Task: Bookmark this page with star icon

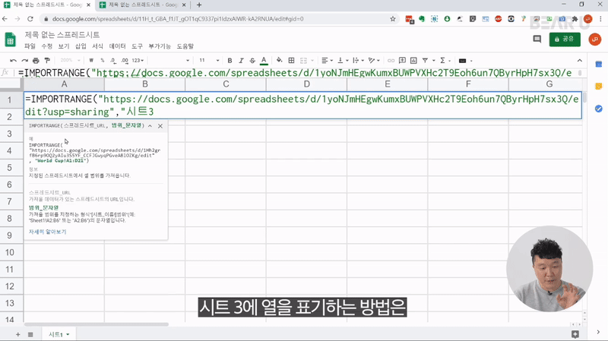Action: pos(393,18)
